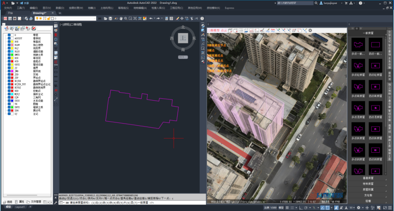Viewport: 394px width, 211px height.
Task: Click the WCS button under the compass
Action: pos(183,57)
